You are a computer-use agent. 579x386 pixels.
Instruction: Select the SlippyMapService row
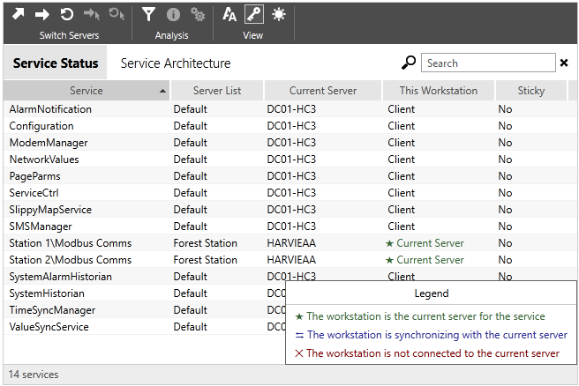pyautogui.click(x=50, y=210)
